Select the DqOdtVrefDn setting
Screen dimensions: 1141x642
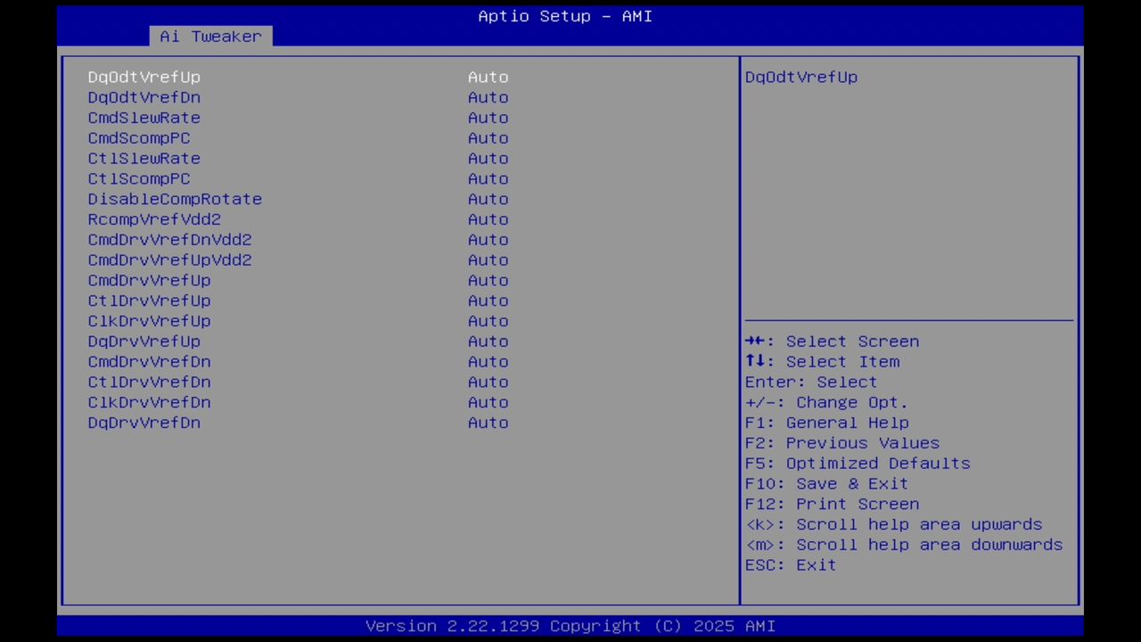click(144, 97)
